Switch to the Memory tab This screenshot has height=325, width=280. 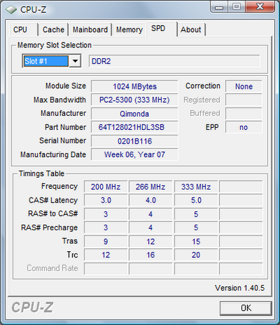pos(129,30)
